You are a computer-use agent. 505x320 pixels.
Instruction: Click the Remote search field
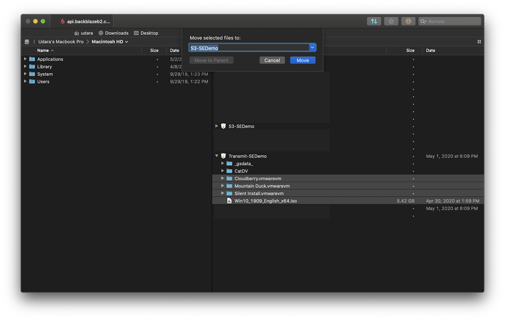(450, 21)
